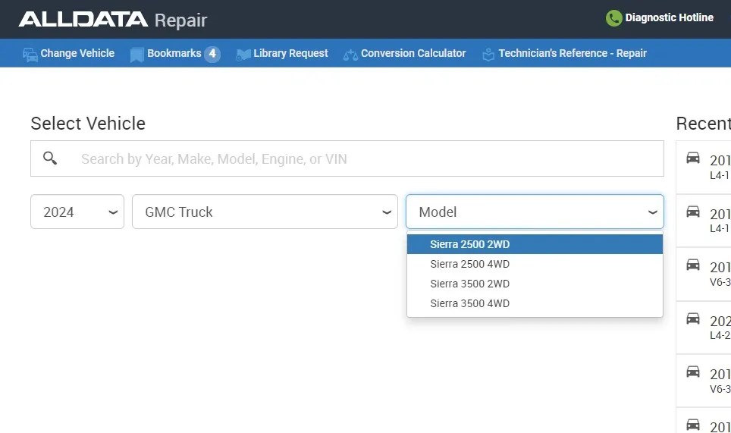Click the ALLDATA Repair logo
Viewport: 731px width, 433px height.
tap(113, 20)
